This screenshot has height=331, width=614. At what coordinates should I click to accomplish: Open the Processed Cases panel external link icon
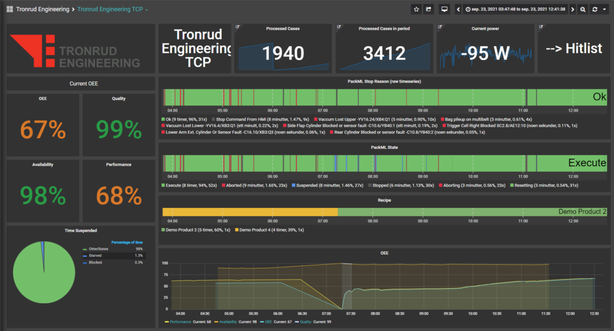pos(237,27)
